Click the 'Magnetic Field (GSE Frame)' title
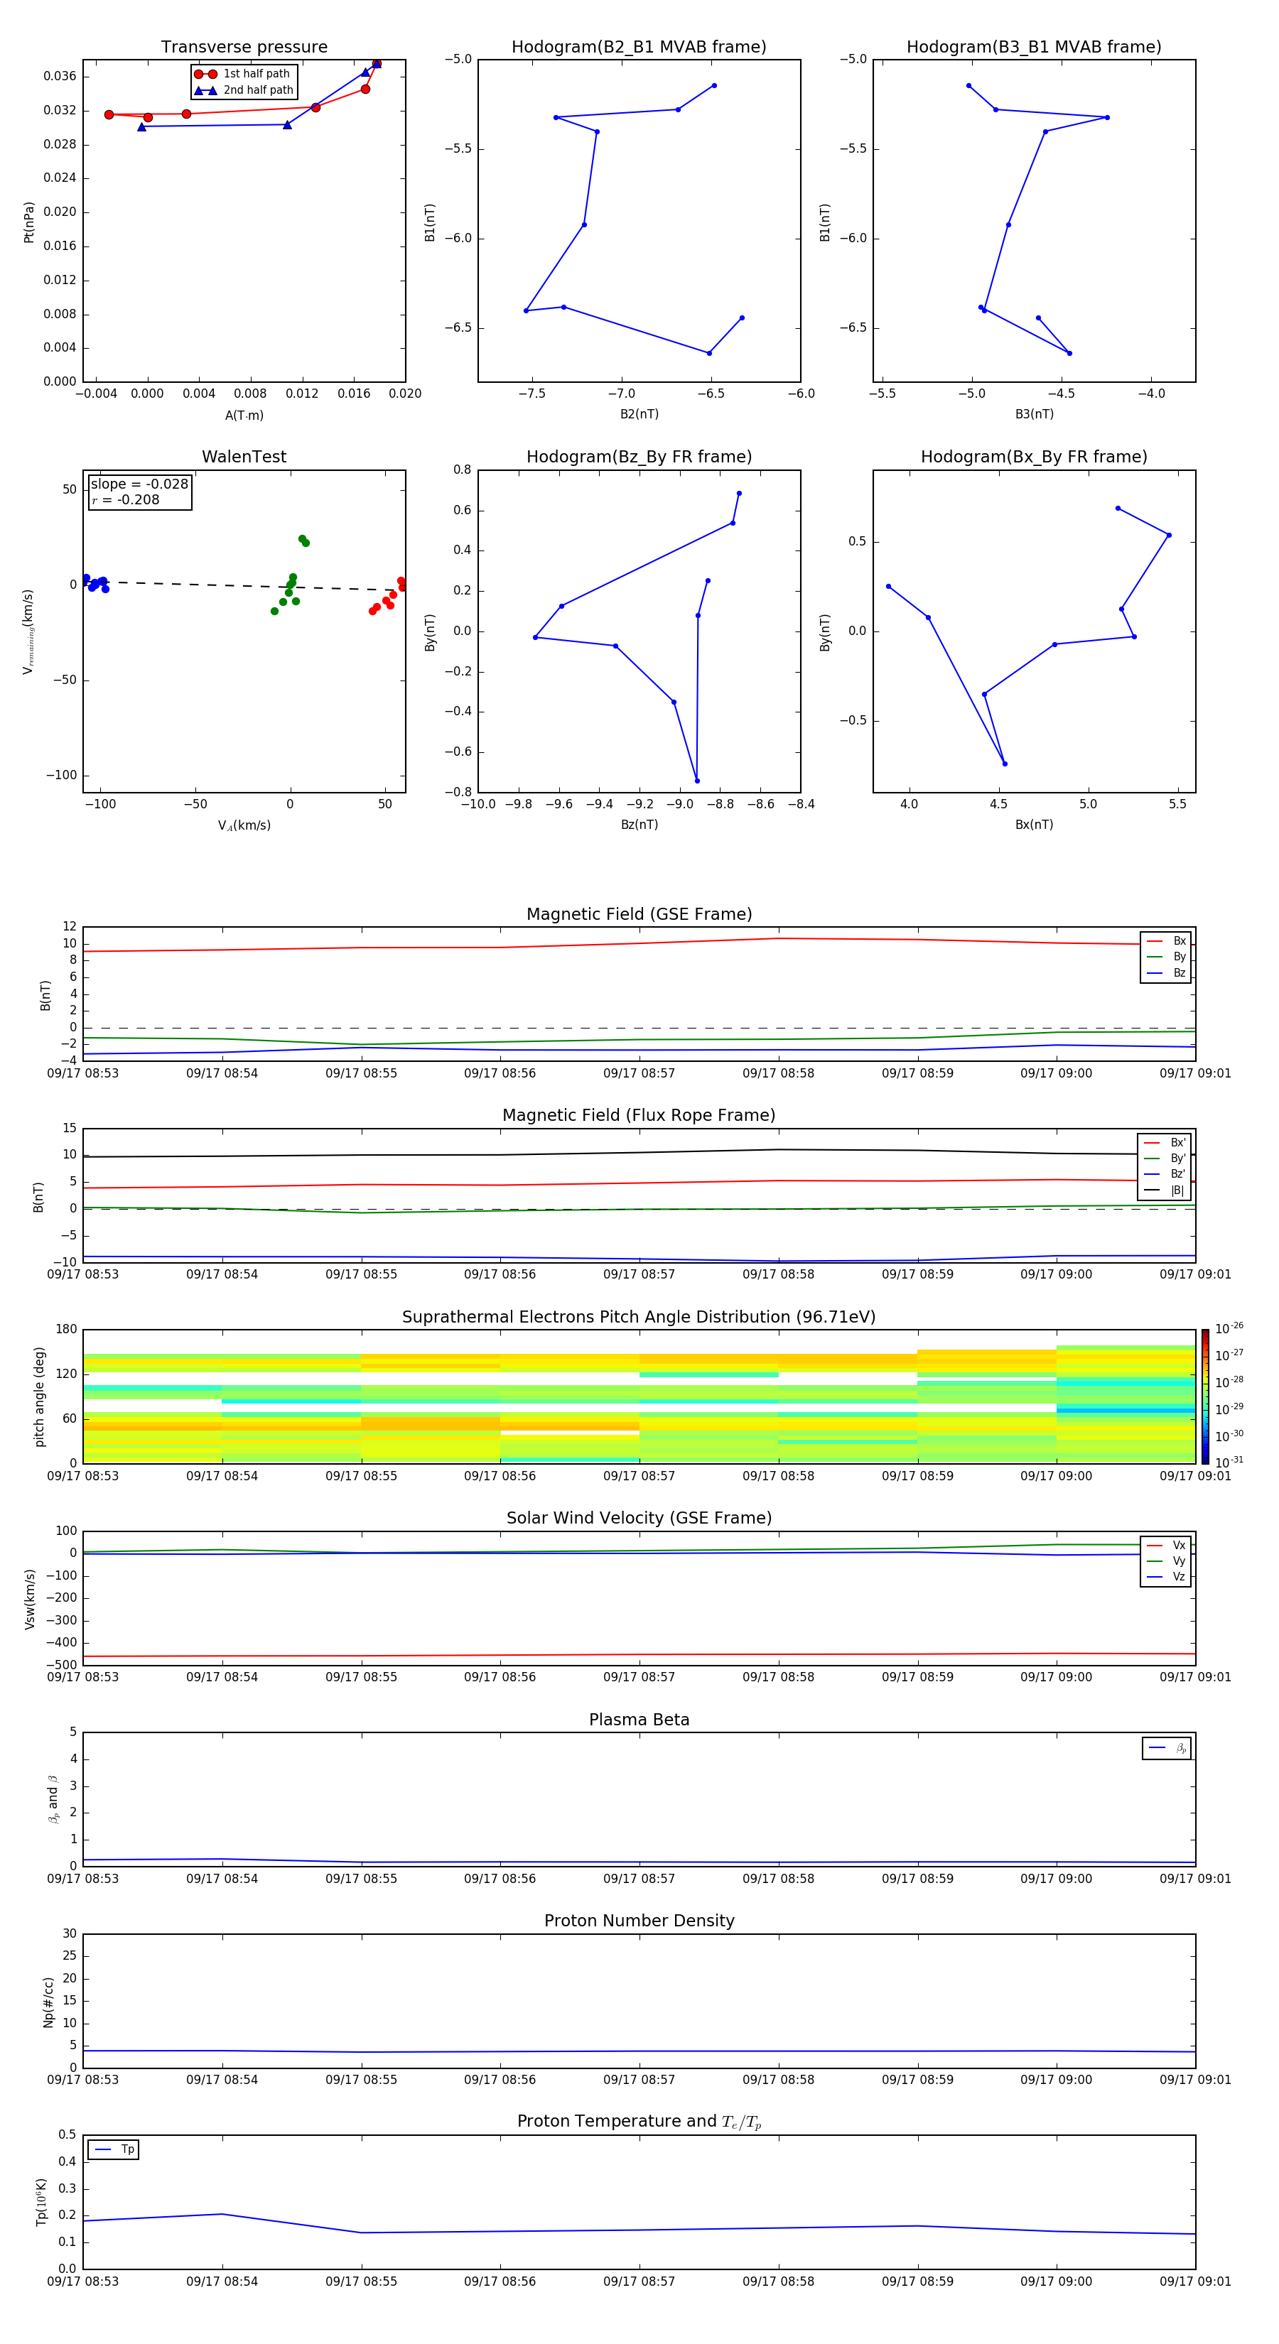This screenshot has width=1279, height=2344. click(639, 914)
